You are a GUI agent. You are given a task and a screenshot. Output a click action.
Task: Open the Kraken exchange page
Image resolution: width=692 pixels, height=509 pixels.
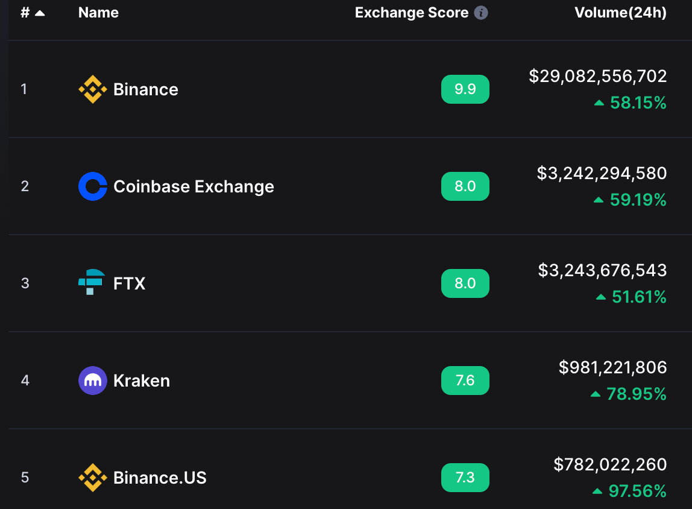tap(142, 381)
